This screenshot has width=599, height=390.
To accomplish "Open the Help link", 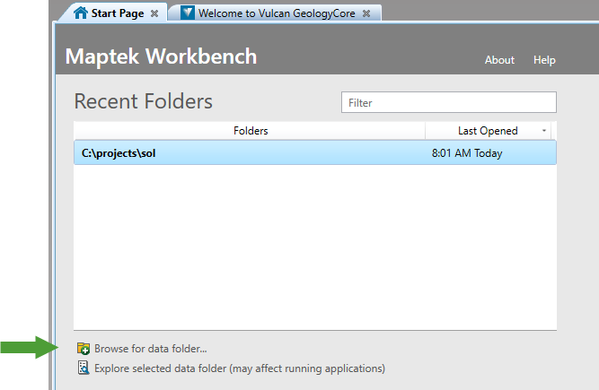I will click(x=544, y=60).
